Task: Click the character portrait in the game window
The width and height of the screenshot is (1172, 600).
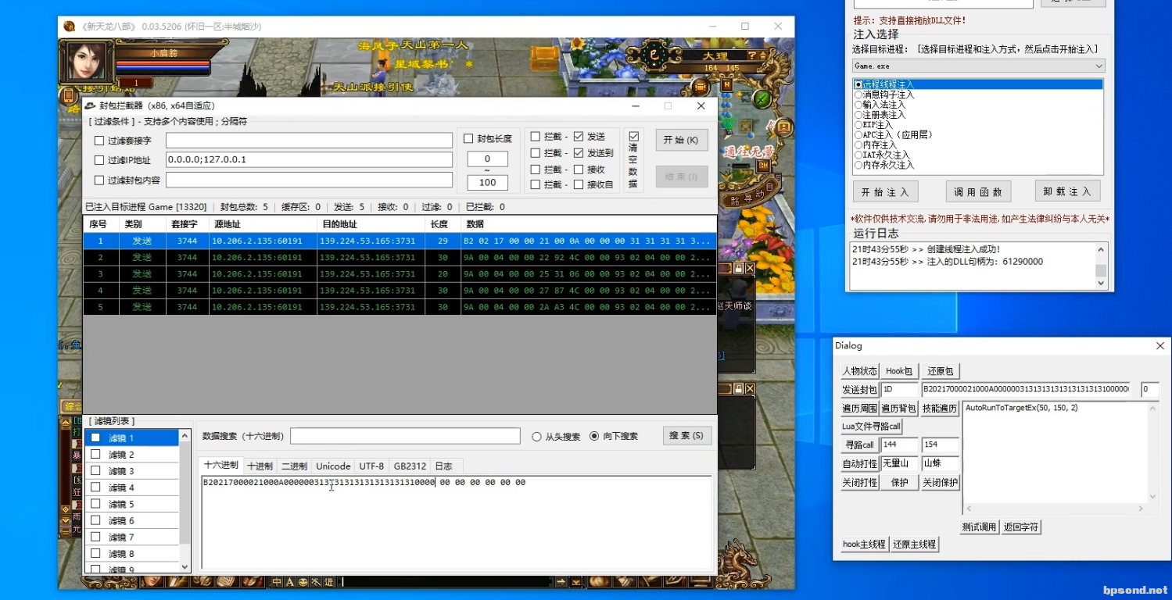Action: 88,61
